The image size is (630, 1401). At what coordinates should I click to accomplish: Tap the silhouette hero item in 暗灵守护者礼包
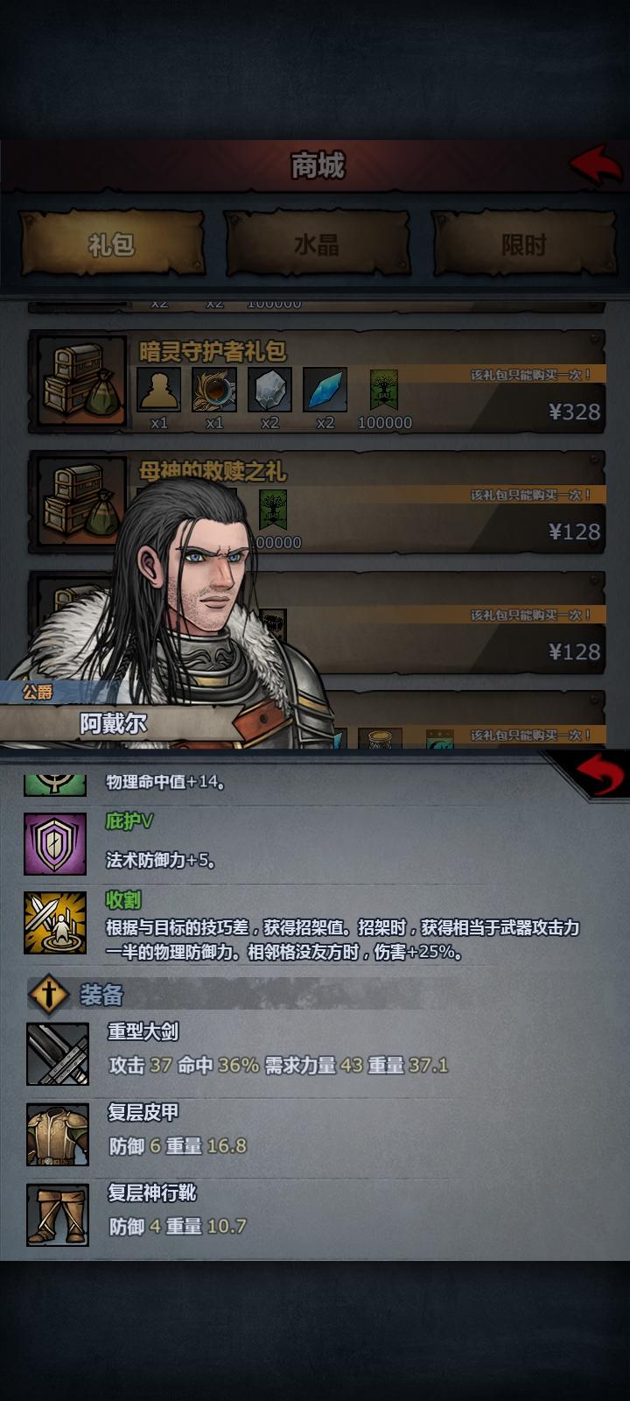tap(159, 390)
